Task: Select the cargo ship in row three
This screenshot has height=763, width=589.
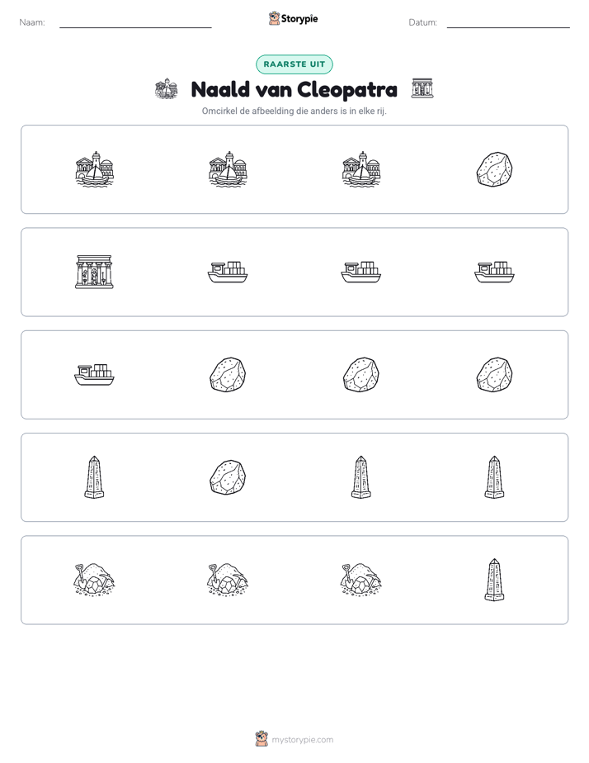Action: pyautogui.click(x=94, y=375)
